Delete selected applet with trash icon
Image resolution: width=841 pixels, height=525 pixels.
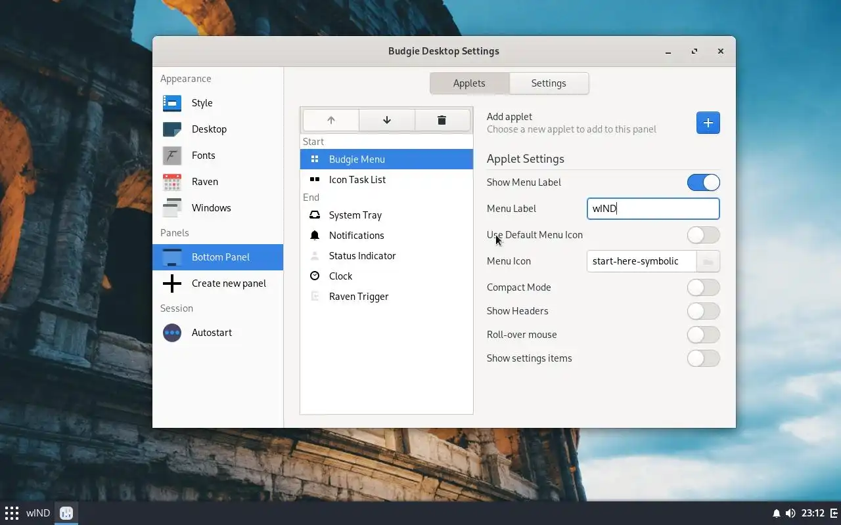pos(442,120)
